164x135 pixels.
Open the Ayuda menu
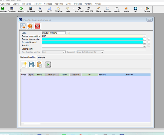tap(98, 4)
